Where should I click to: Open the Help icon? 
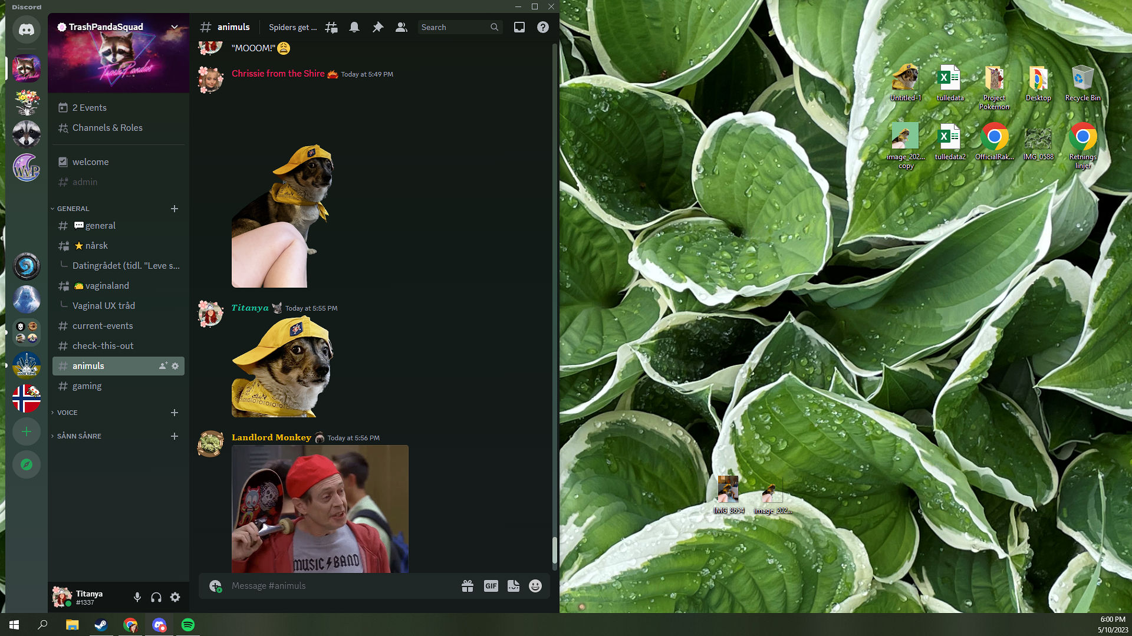coord(542,27)
